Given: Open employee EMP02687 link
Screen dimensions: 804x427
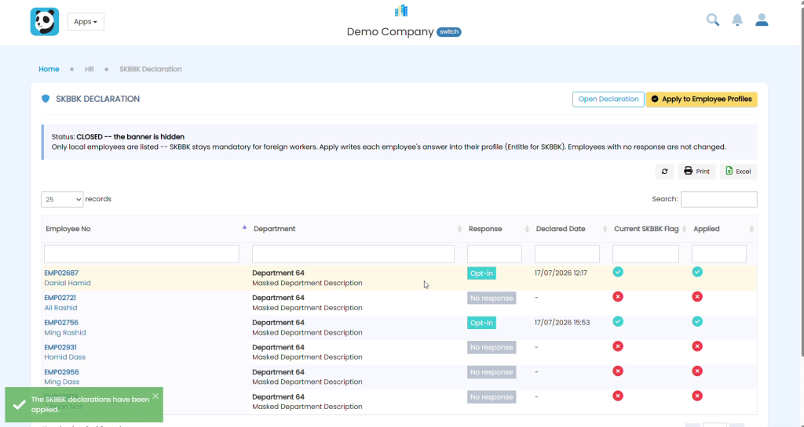Looking at the screenshot, I should point(61,273).
